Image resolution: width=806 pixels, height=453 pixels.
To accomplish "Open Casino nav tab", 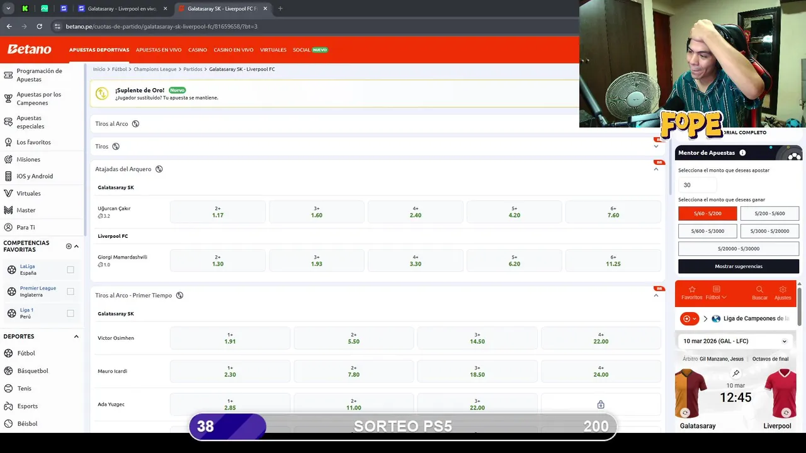I will (x=198, y=50).
